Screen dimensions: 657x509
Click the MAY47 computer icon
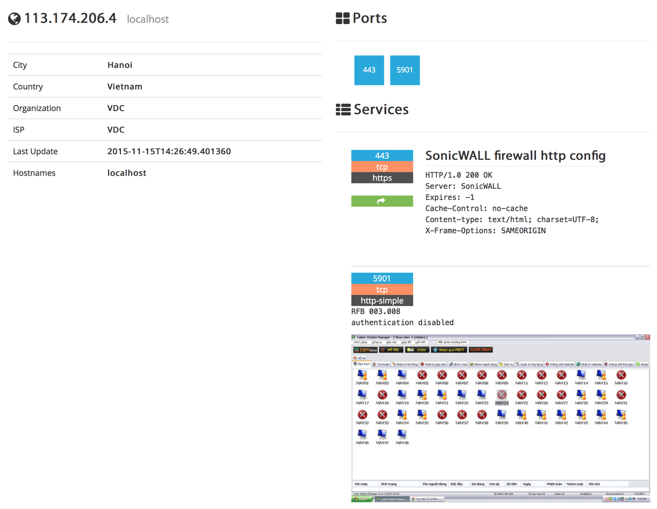coord(382,434)
